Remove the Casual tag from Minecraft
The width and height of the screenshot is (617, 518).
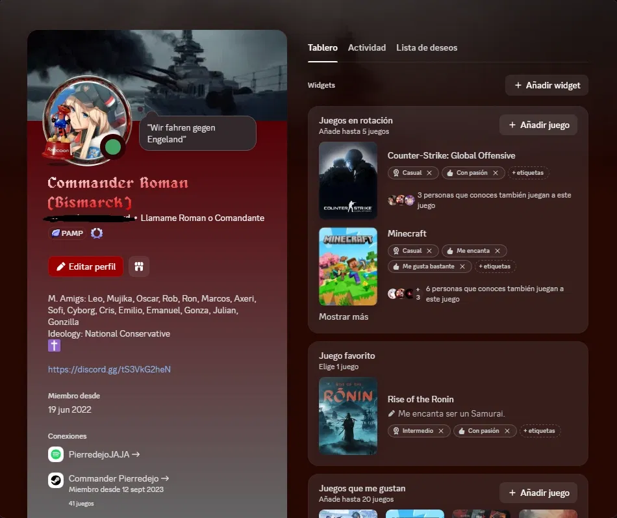[x=429, y=251]
